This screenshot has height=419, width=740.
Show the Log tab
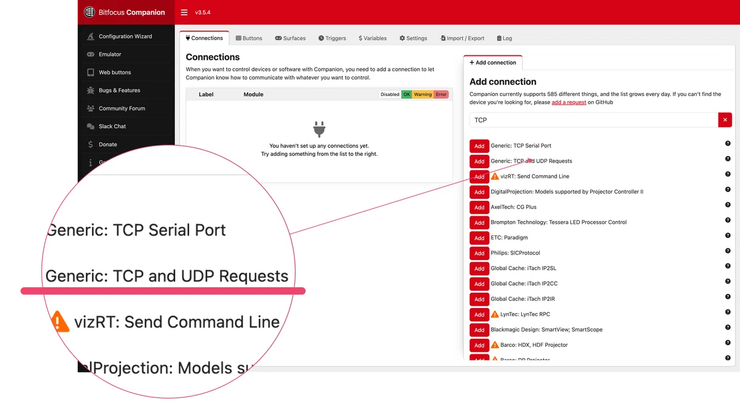(x=504, y=38)
